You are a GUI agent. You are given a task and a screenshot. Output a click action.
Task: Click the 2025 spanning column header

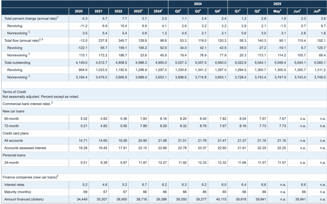pos(277,4)
